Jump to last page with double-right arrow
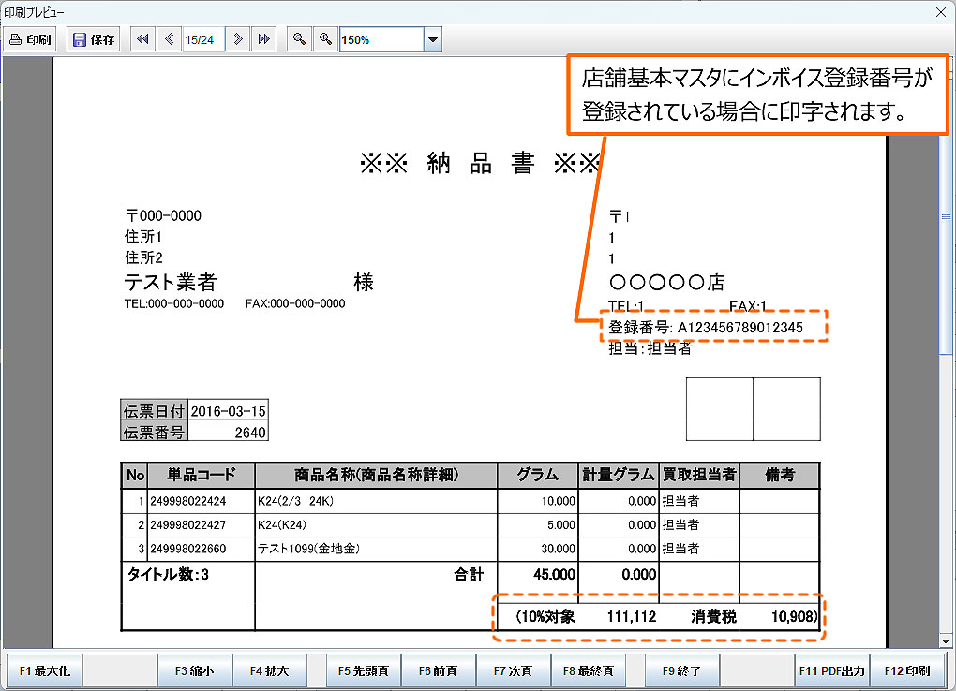 (264, 39)
